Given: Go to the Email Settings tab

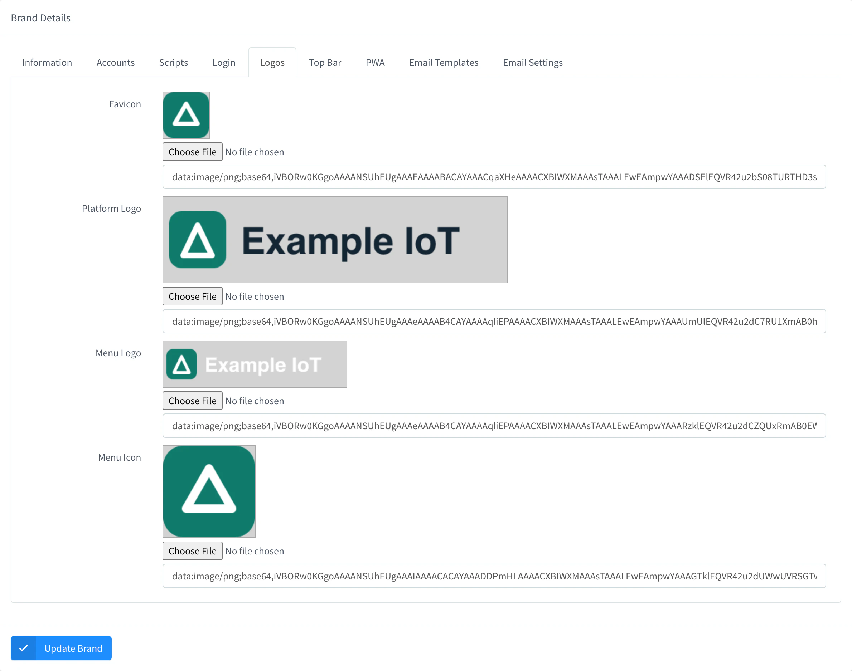Looking at the screenshot, I should point(533,63).
